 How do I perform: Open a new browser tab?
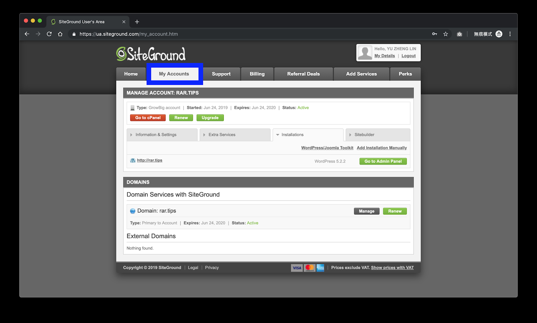point(137,22)
